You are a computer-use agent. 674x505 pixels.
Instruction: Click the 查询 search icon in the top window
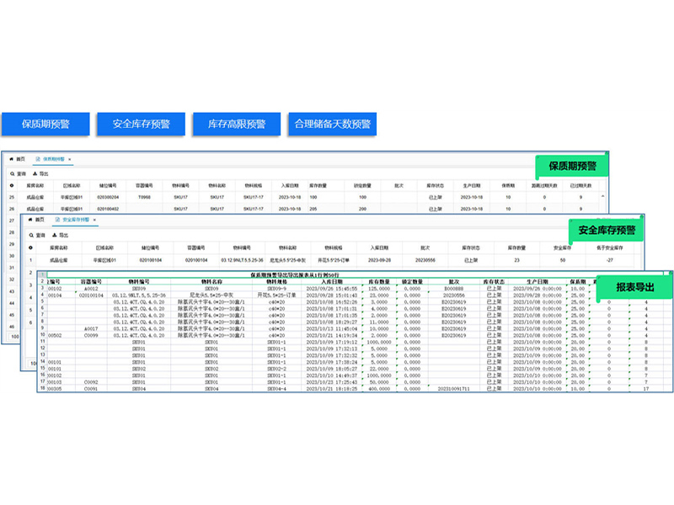[x=11, y=173]
